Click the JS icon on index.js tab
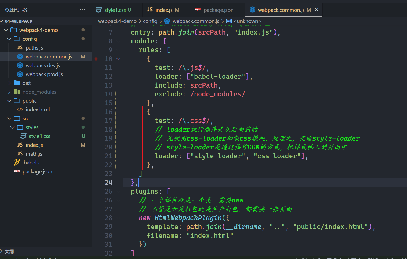Screen dimensions: 407x259 (150, 10)
